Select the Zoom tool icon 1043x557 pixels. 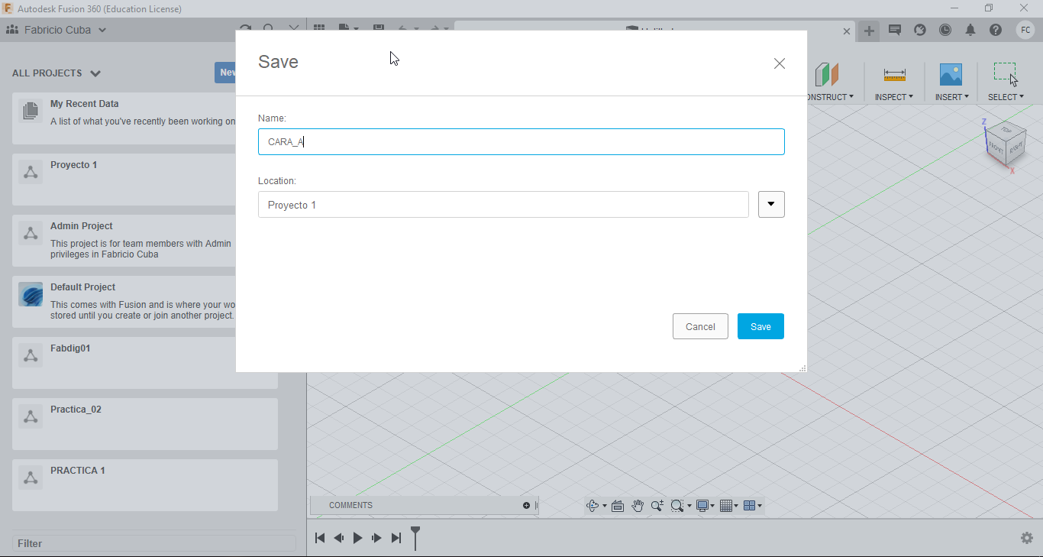(657, 506)
